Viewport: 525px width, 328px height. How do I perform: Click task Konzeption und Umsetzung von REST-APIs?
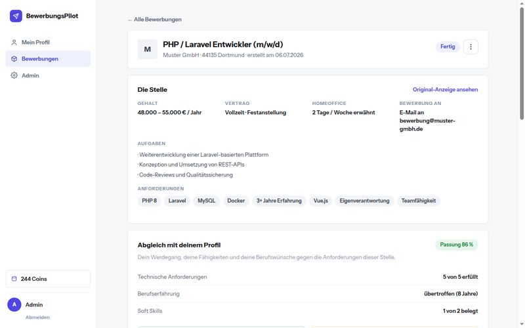(x=191, y=165)
